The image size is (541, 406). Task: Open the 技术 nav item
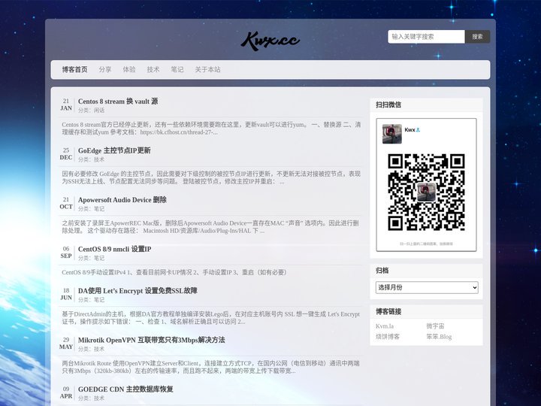point(153,69)
